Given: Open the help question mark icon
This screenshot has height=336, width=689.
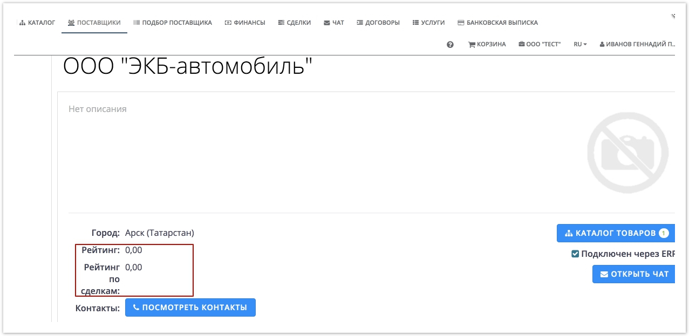Looking at the screenshot, I should point(450,45).
